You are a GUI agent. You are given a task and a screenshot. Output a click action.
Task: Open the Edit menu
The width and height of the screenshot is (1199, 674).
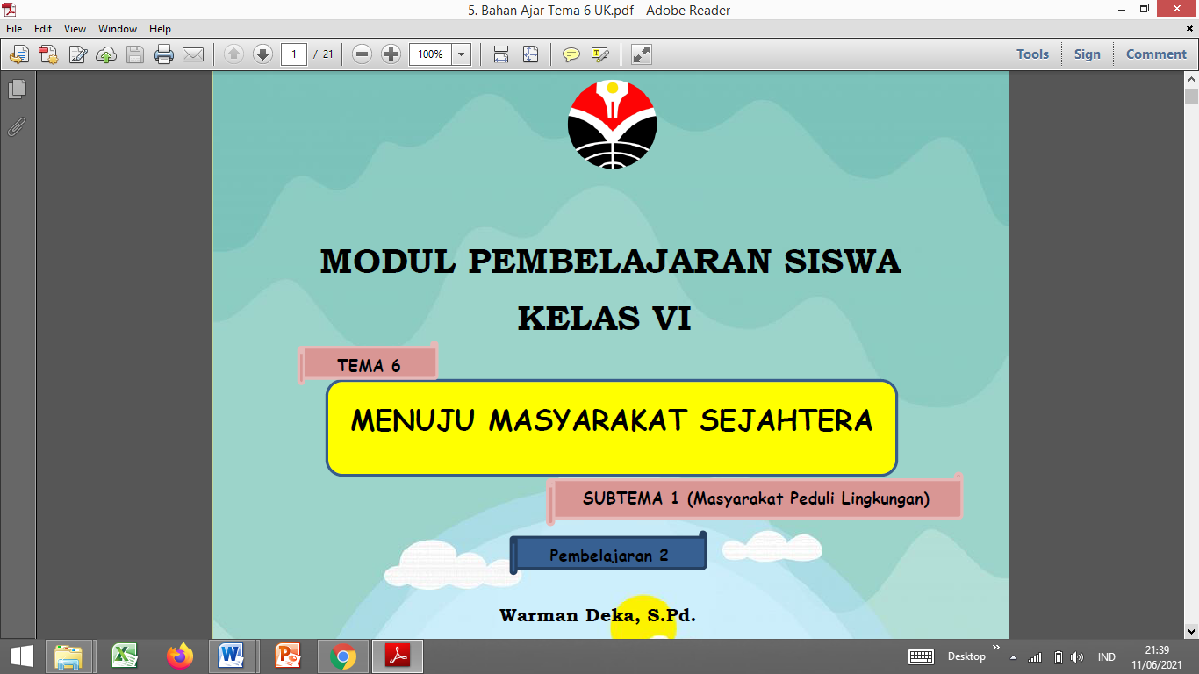43,29
